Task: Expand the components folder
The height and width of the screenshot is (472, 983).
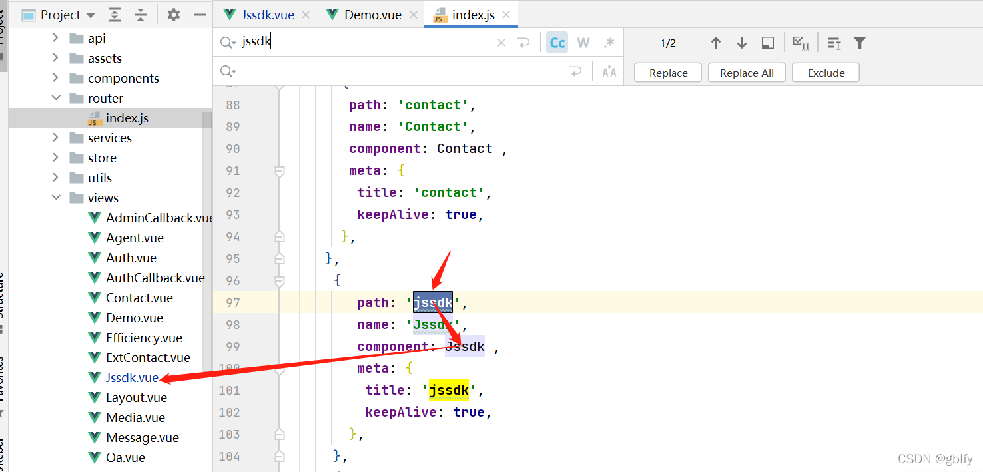Action: tap(56, 78)
